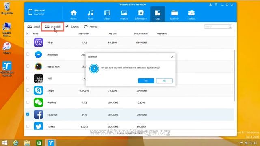Screen dimensions: 260x146
Task: Click the VUE app icon
Action: 39,78
